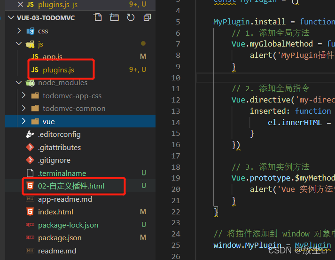Open the package.json file
Screen dimensions: 335x260
pos(60,238)
